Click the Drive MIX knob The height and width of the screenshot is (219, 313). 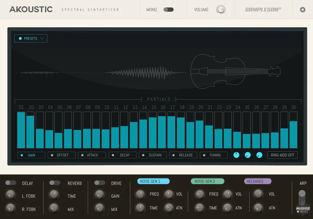tap(99, 208)
